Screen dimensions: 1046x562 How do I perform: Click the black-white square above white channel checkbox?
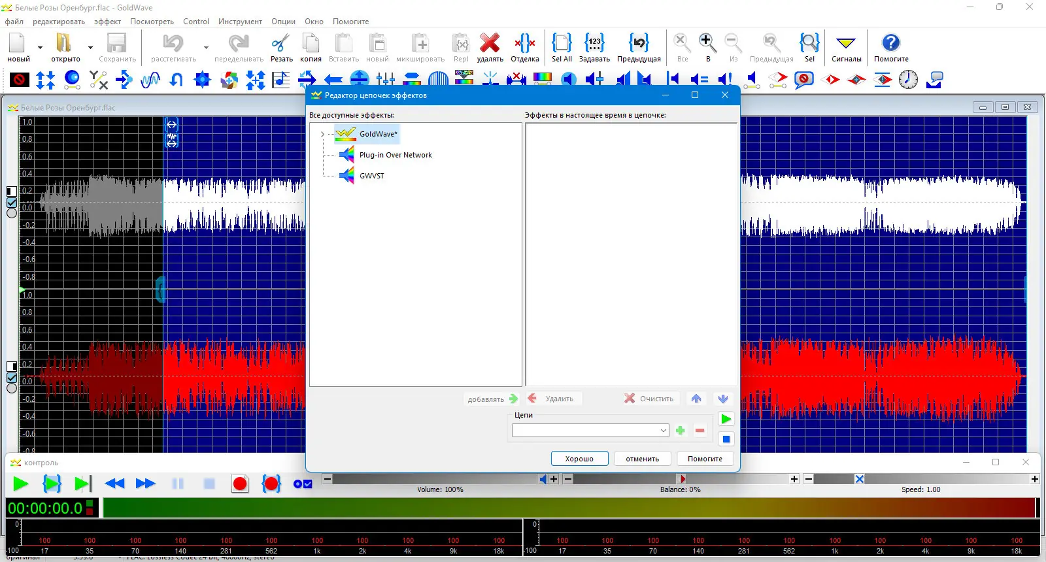(x=12, y=191)
